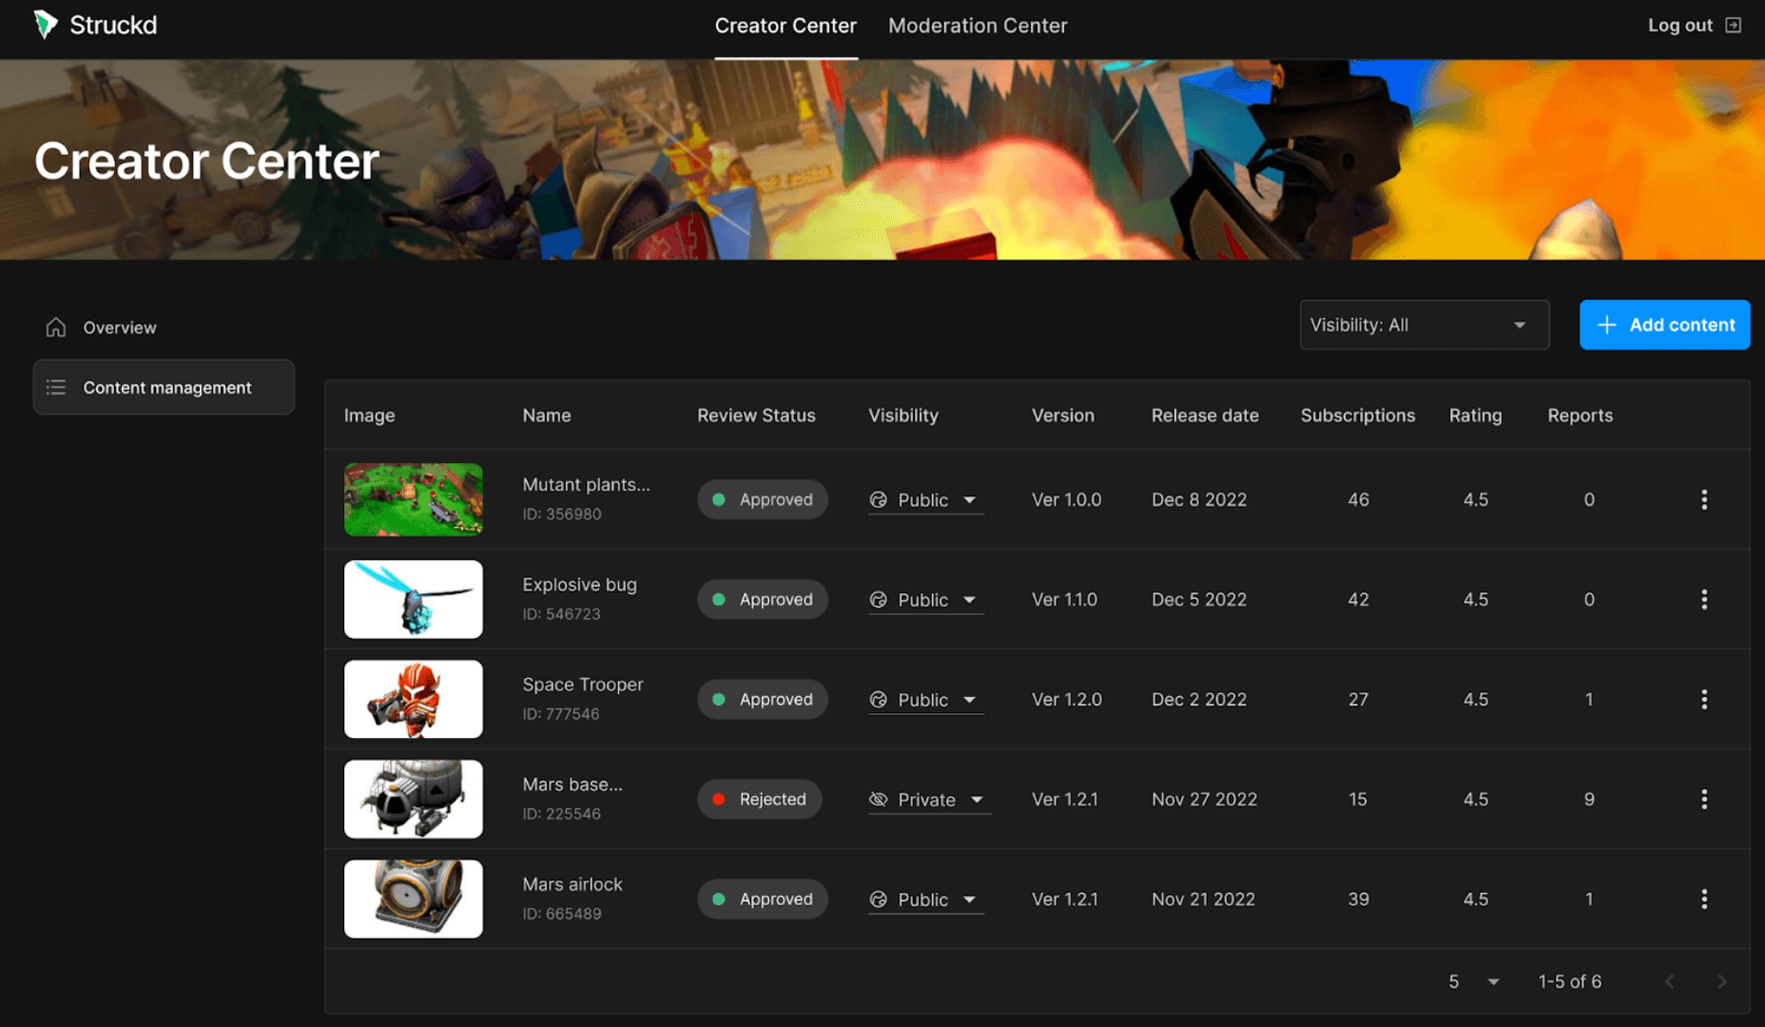The height and width of the screenshot is (1027, 1765).
Task: Click the name 'Mars airlock'
Action: 572,884
